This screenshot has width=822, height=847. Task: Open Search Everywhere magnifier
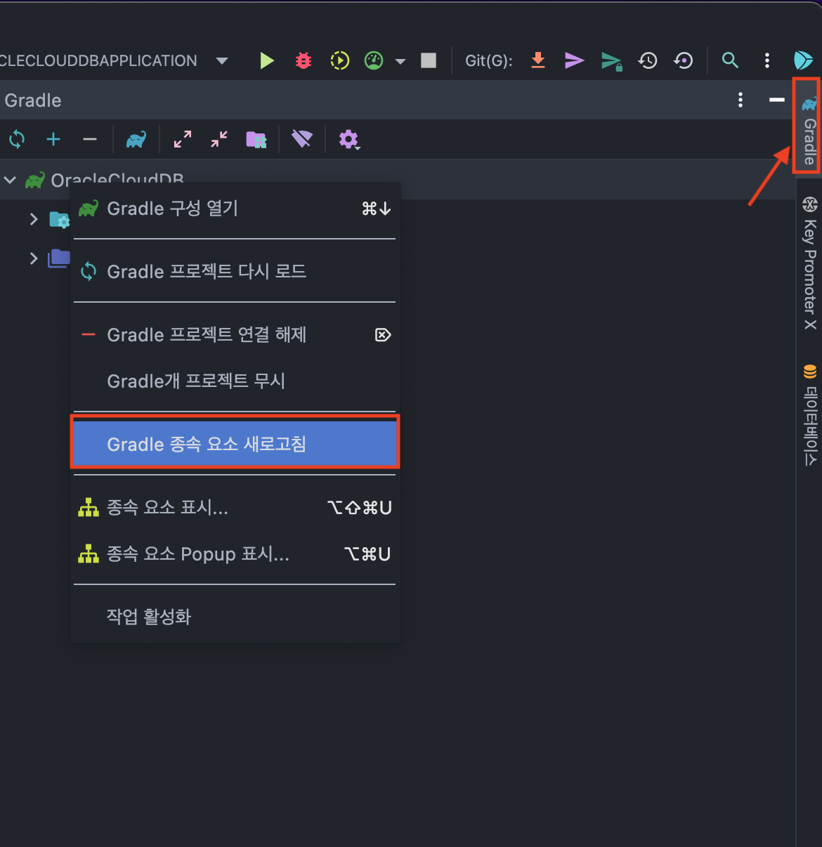pyautogui.click(x=731, y=60)
